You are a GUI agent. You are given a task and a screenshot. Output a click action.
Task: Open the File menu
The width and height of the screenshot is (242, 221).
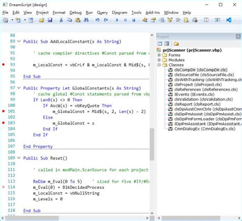(5, 13)
